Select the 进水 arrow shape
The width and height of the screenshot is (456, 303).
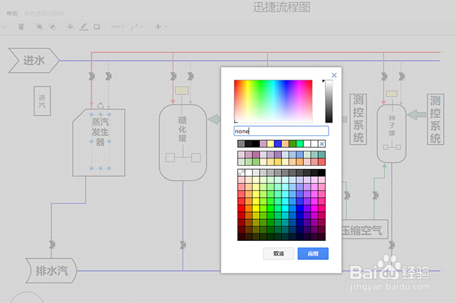point(34,61)
